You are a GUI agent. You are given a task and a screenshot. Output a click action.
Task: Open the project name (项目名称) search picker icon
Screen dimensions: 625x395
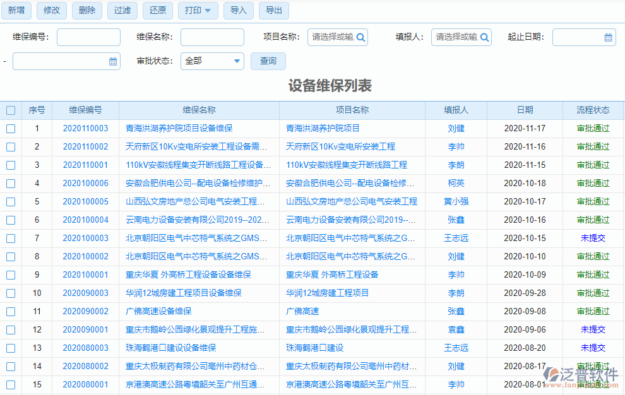click(360, 38)
